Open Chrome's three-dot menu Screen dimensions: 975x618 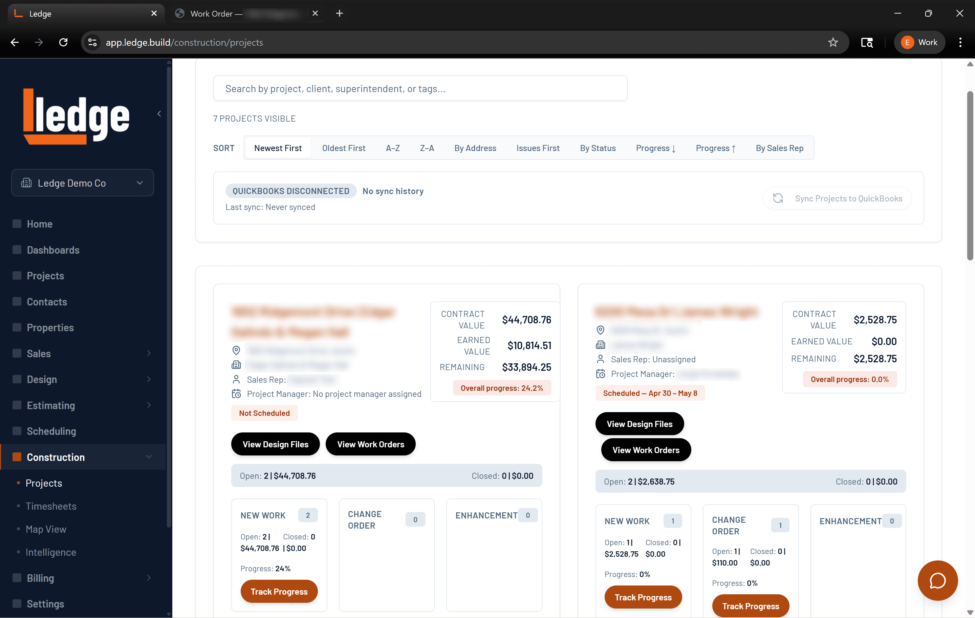[960, 42]
